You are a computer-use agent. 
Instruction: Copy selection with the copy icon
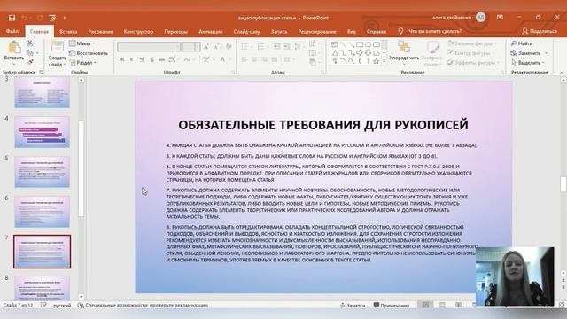30,53
